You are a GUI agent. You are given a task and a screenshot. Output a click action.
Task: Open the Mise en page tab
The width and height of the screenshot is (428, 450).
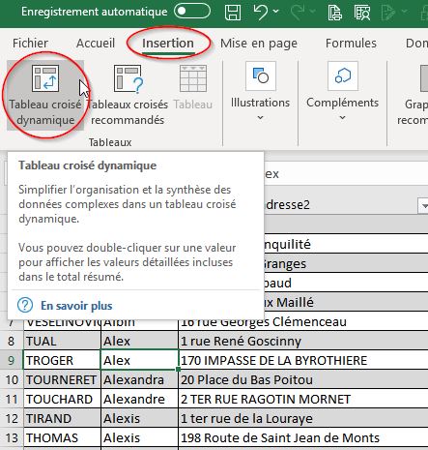[259, 44]
